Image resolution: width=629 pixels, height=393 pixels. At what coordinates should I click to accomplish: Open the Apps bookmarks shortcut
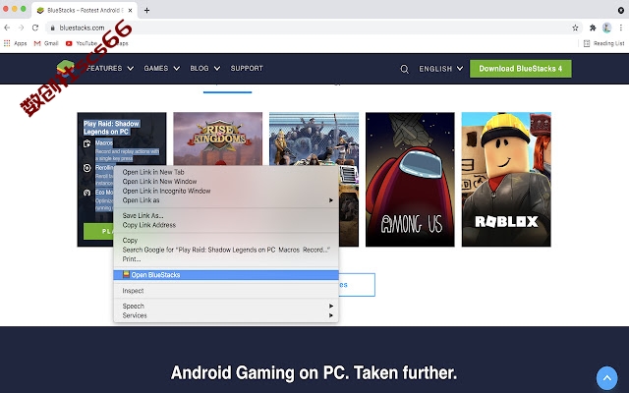16,43
